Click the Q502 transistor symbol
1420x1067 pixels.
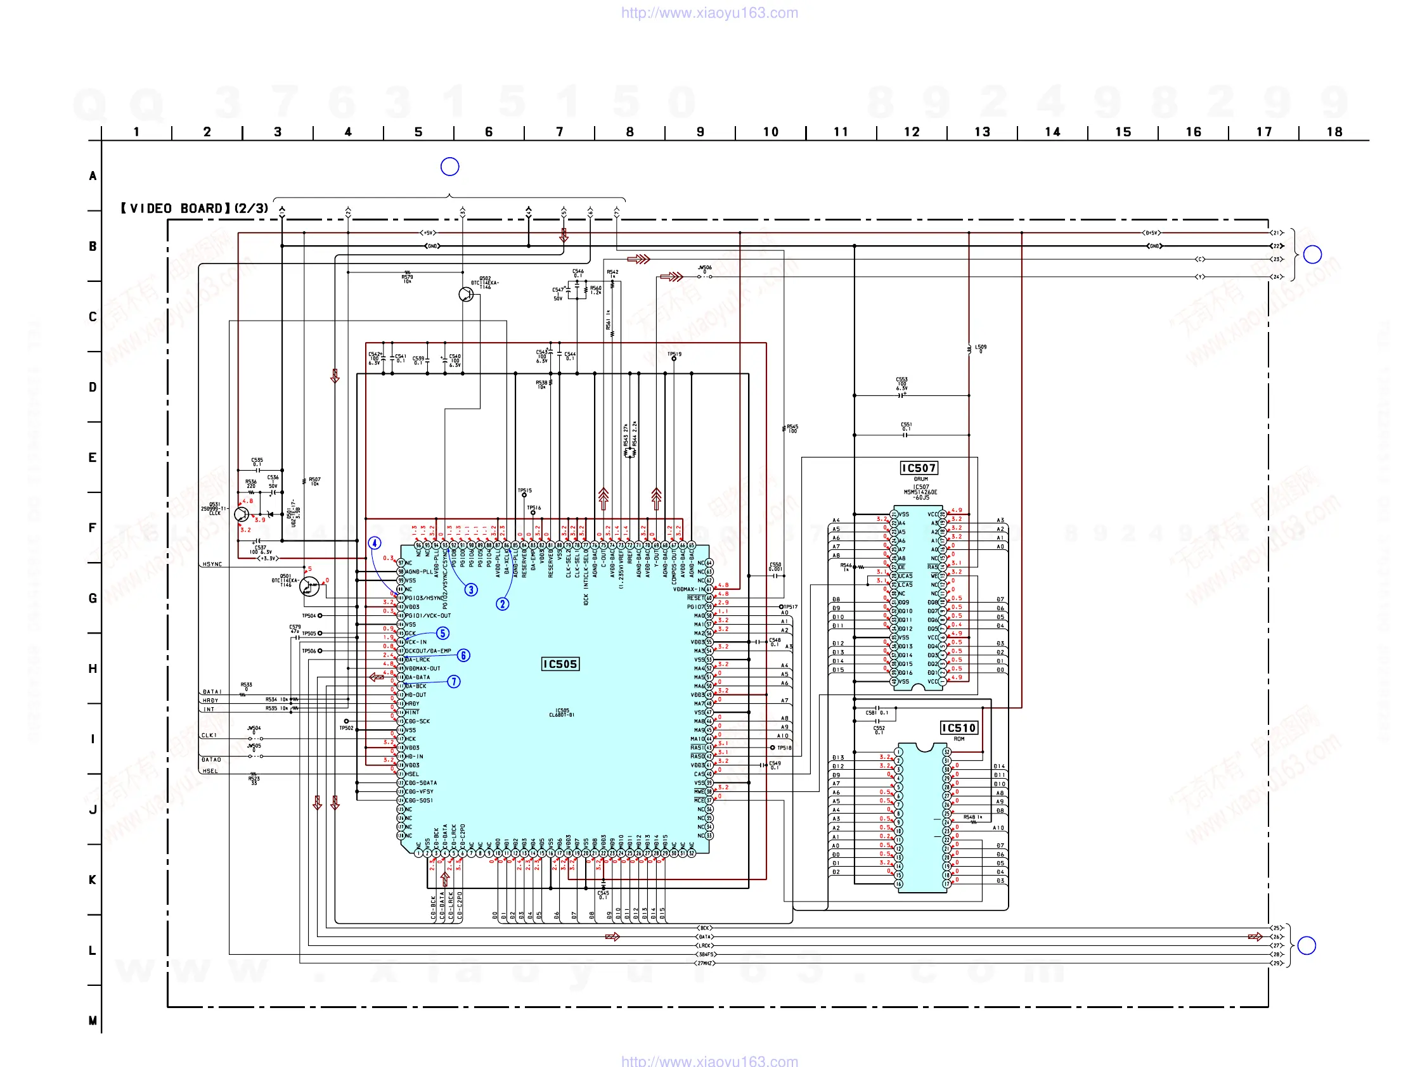click(466, 295)
